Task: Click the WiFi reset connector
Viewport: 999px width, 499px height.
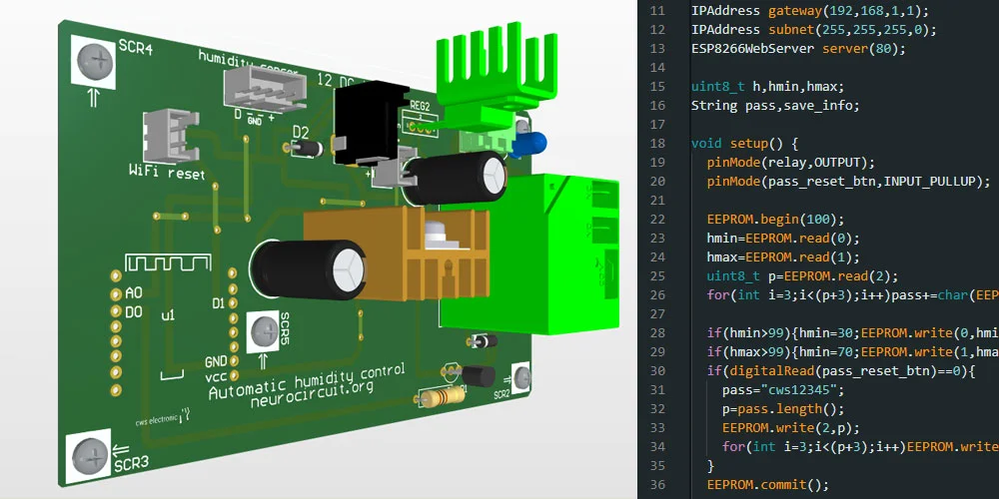Action: coord(165,137)
